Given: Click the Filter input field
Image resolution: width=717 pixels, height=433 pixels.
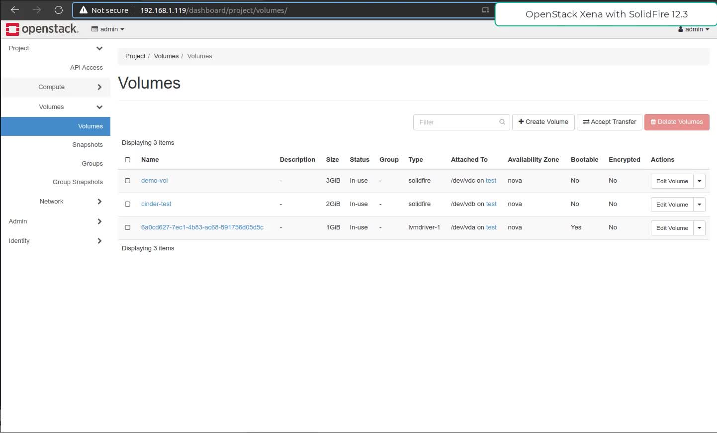Looking at the screenshot, I should (x=461, y=122).
